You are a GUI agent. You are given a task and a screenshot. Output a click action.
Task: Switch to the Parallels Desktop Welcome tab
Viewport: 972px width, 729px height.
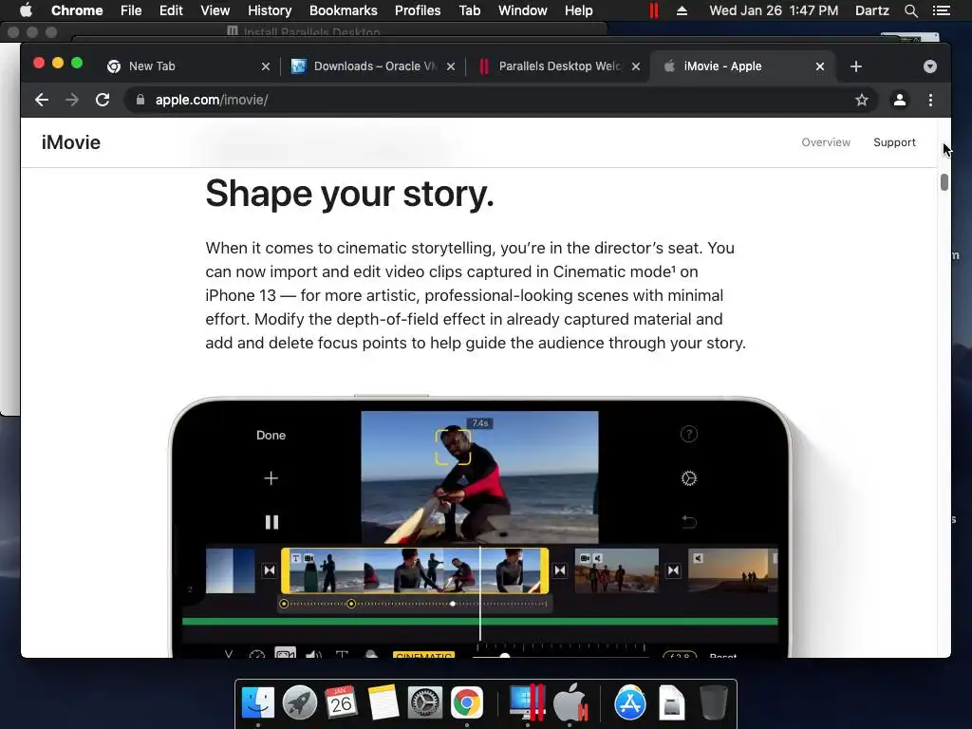tap(559, 66)
